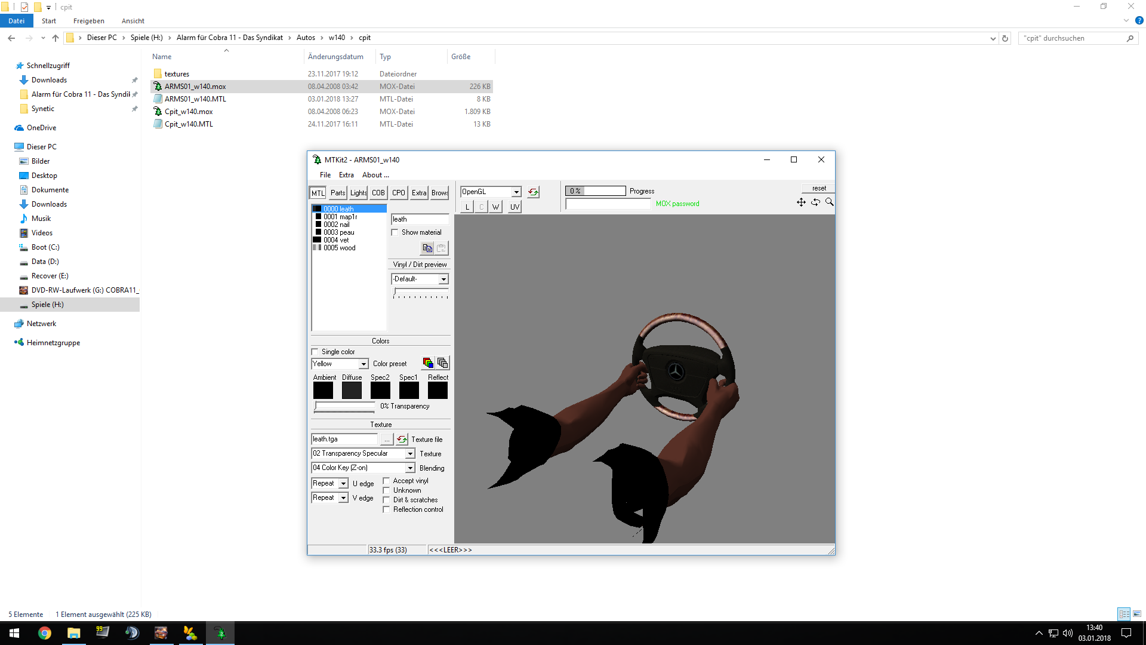Open Windows Start menu
The width and height of the screenshot is (1146, 645).
[x=14, y=633]
